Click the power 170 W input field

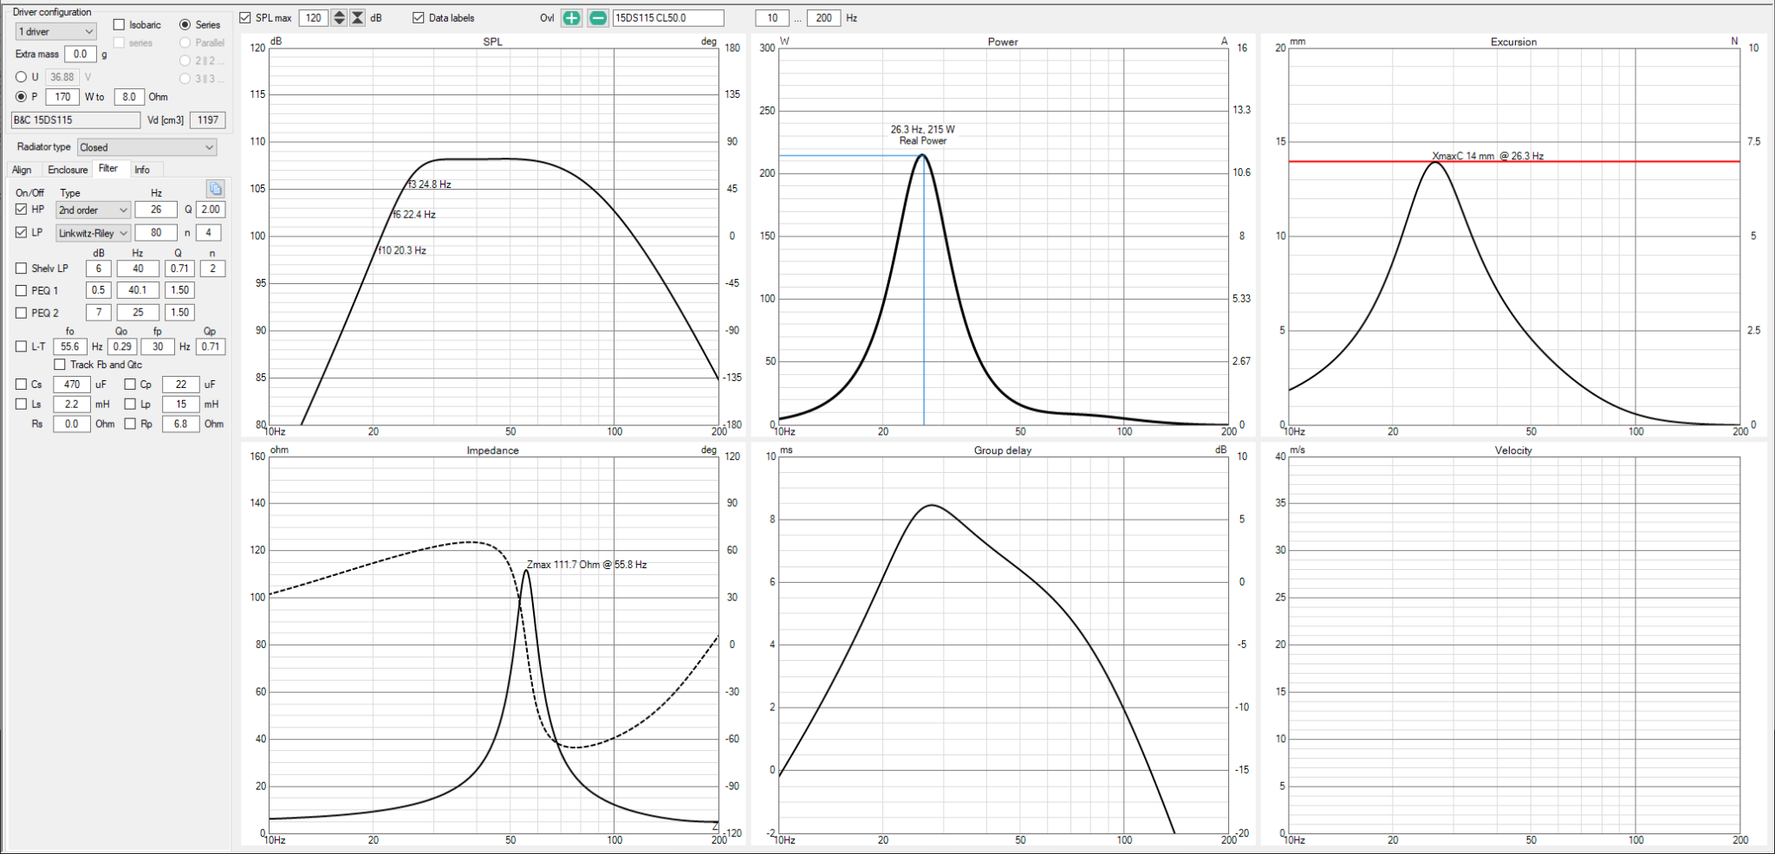pyautogui.click(x=62, y=97)
